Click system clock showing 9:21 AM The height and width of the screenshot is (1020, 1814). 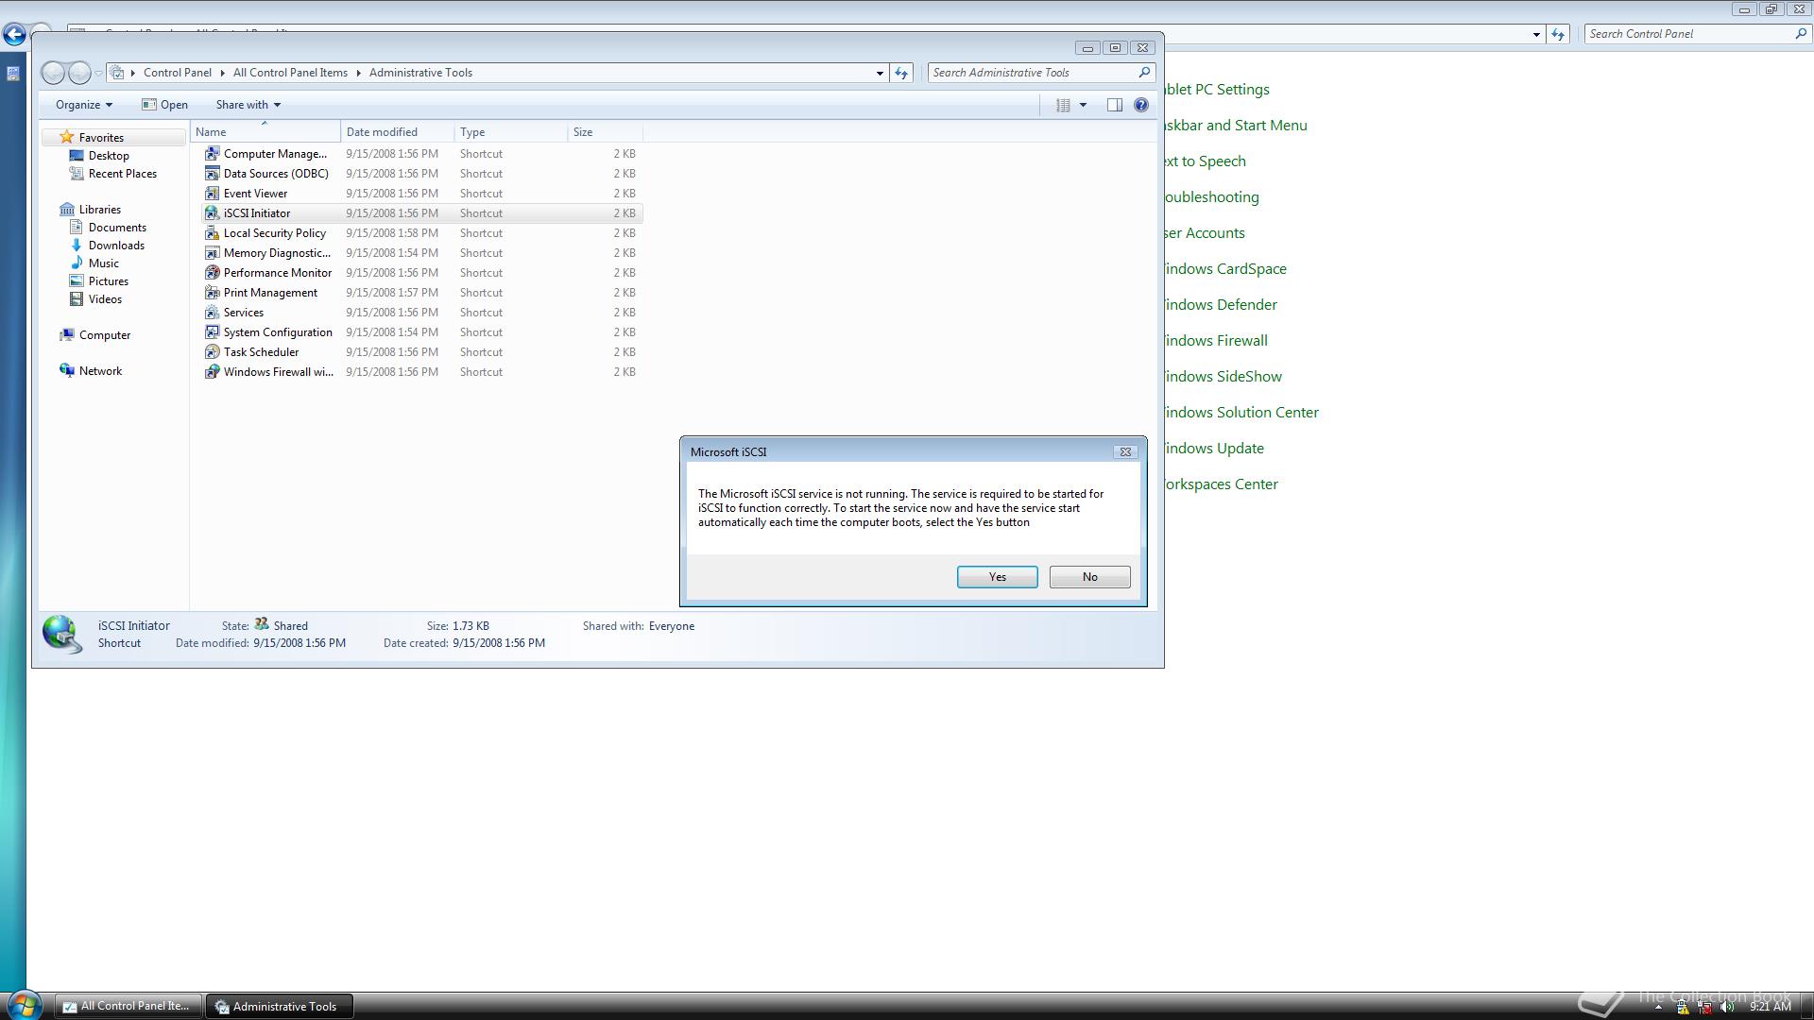click(x=1771, y=1007)
